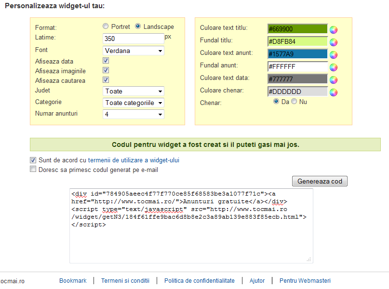Screen dimensions: 389x289
Task: Select the Portret format radio
Action: pyautogui.click(x=106, y=26)
